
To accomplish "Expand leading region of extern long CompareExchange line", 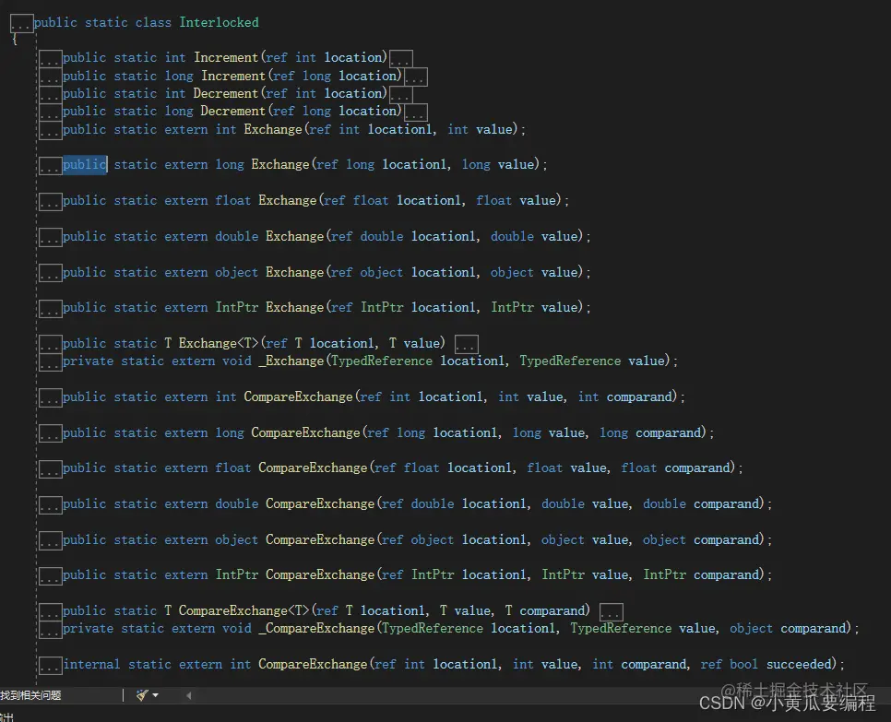I will point(50,433).
